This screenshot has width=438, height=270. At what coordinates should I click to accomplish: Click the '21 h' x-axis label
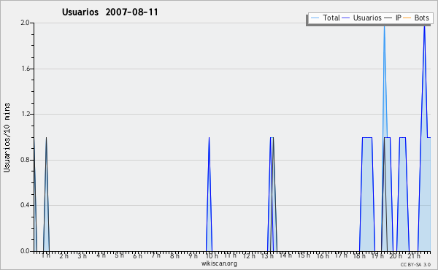tap(414, 255)
